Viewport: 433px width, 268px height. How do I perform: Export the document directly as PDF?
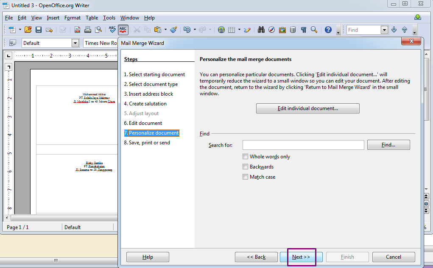click(78, 30)
